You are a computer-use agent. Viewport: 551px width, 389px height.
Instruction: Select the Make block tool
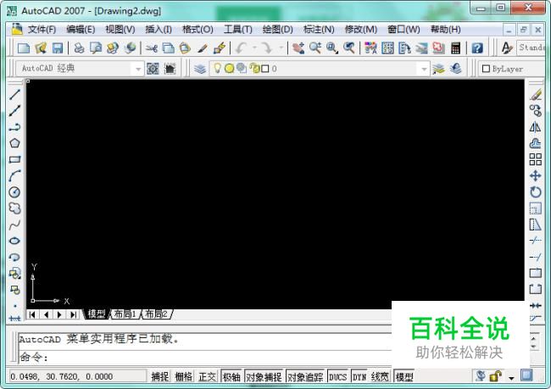[x=14, y=290]
